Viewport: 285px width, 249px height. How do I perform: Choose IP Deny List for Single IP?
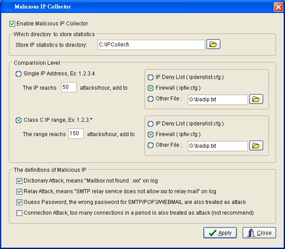point(151,77)
